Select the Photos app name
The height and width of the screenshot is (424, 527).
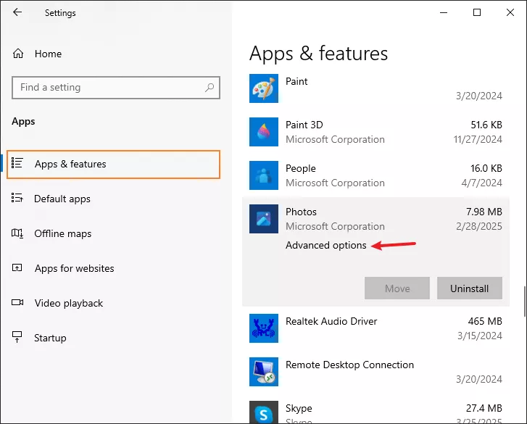click(301, 212)
